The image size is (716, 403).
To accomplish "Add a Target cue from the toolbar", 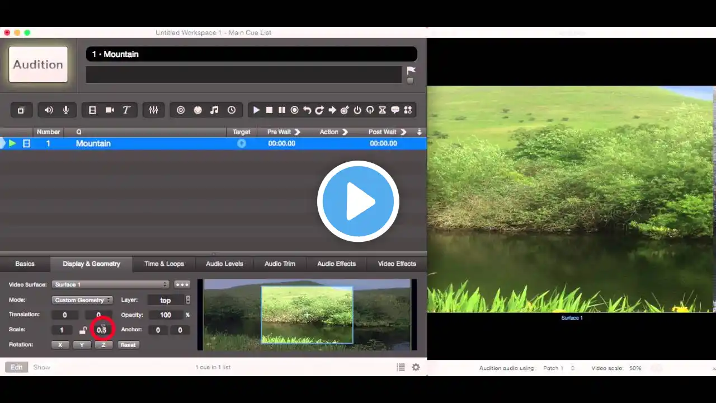I will pyautogui.click(x=345, y=110).
